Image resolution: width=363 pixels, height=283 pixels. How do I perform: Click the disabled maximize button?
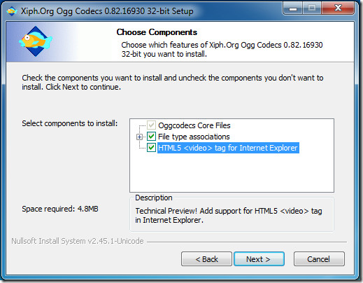312,8
